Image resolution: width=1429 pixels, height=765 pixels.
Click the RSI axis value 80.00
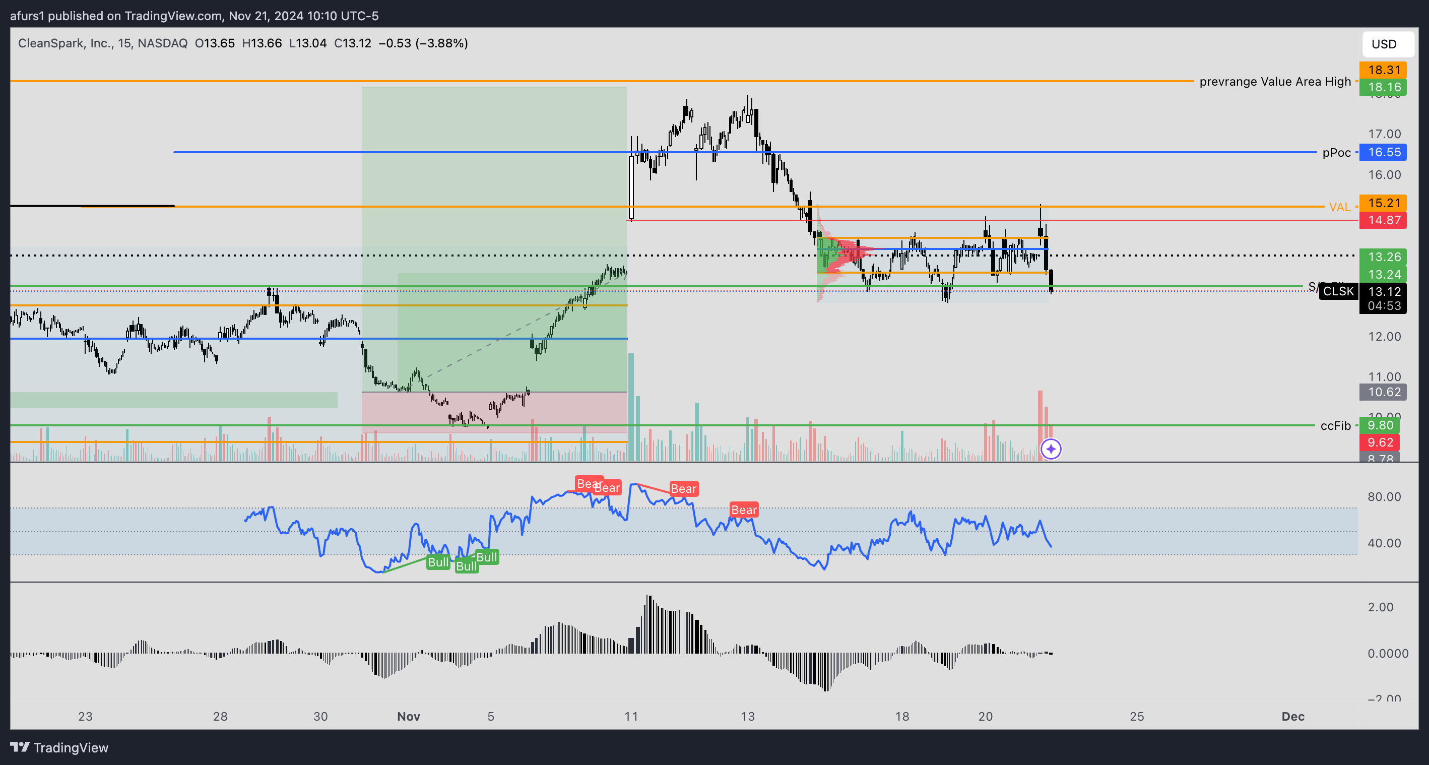[x=1384, y=496]
